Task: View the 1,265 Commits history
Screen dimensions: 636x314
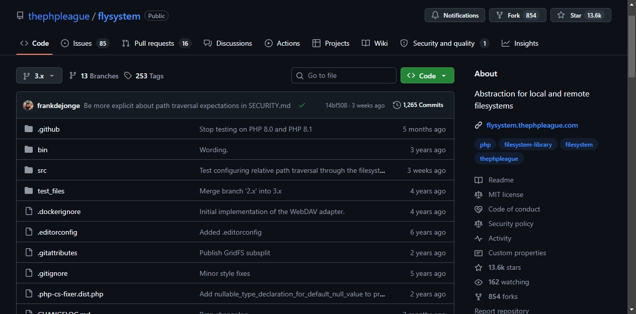Action: point(418,105)
